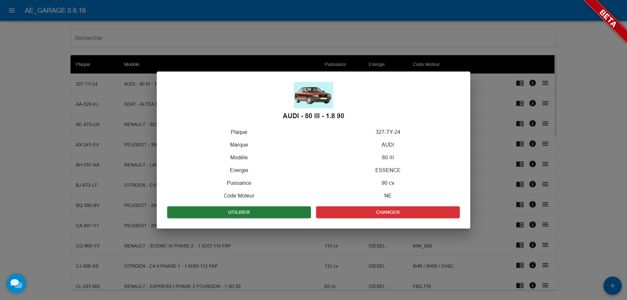627x300 pixels.
Task: Click plate value 327-TY-24 in dialog
Action: 388,132
